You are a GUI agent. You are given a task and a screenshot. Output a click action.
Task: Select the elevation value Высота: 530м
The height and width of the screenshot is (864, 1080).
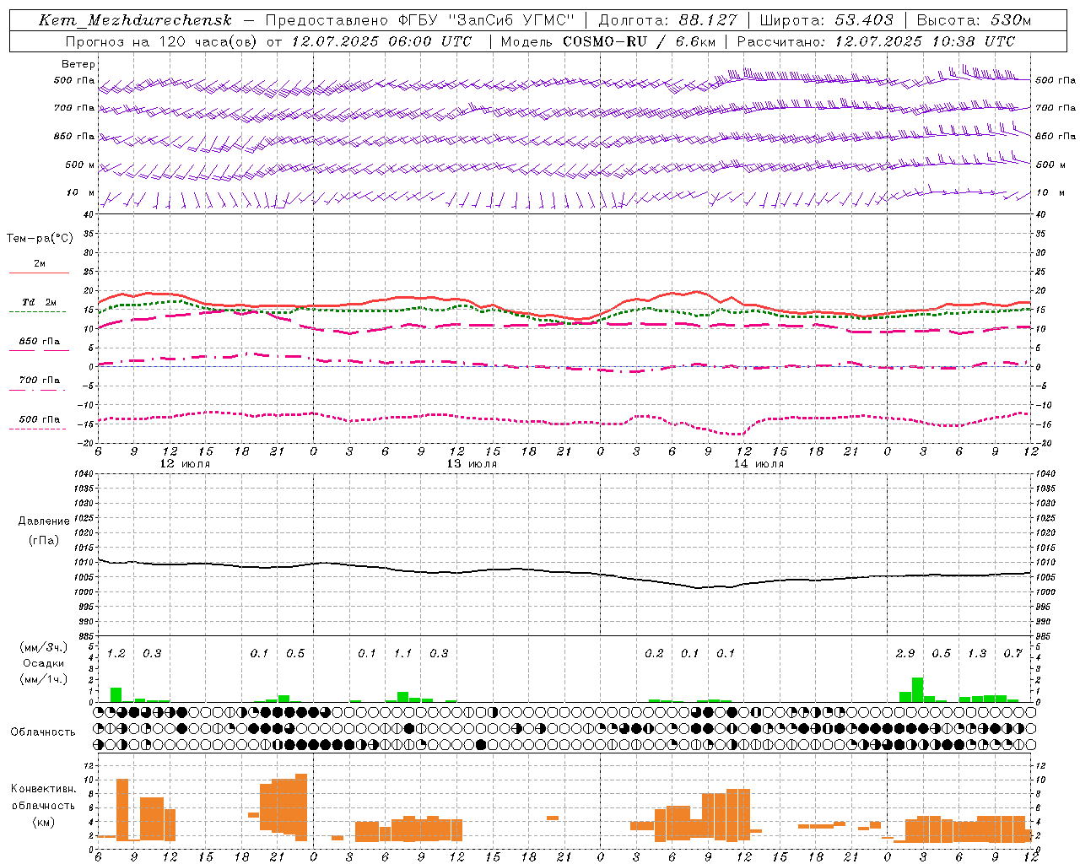[x=974, y=20]
